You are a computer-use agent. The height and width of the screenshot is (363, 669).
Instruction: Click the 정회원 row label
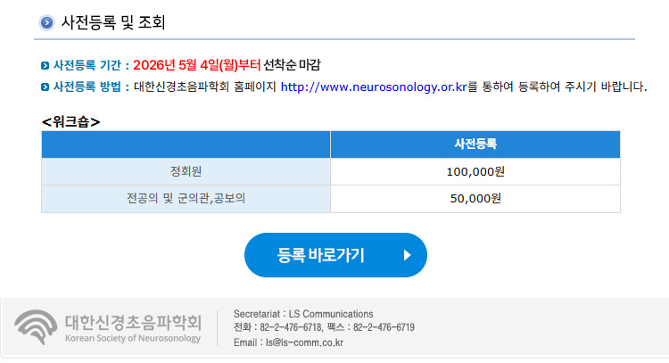[x=186, y=171]
